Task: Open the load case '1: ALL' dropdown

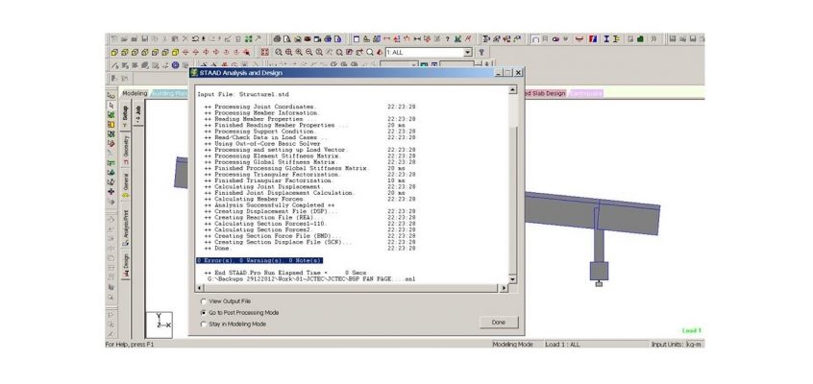Action: click(x=467, y=53)
